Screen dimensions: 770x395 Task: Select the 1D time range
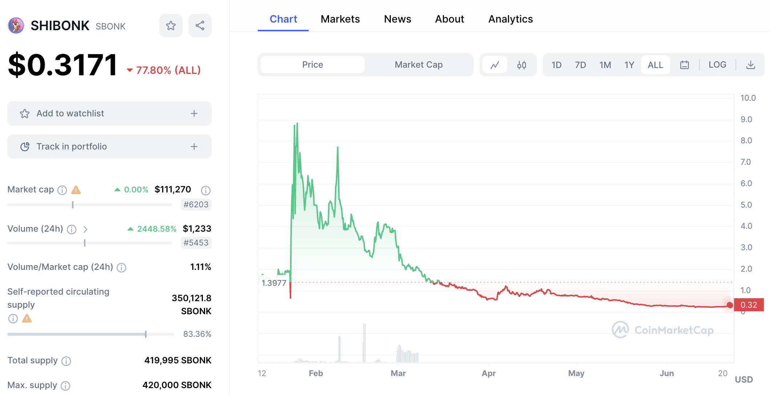pos(556,65)
